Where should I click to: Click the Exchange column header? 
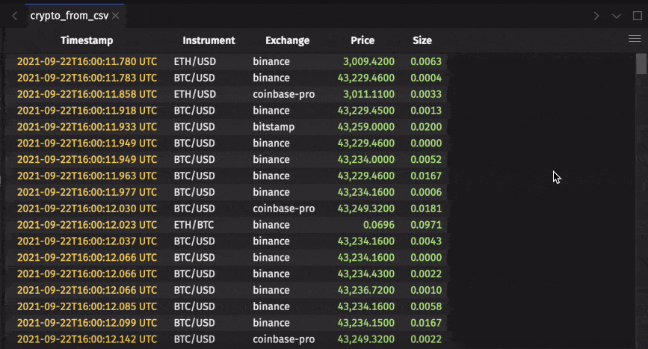coord(287,40)
